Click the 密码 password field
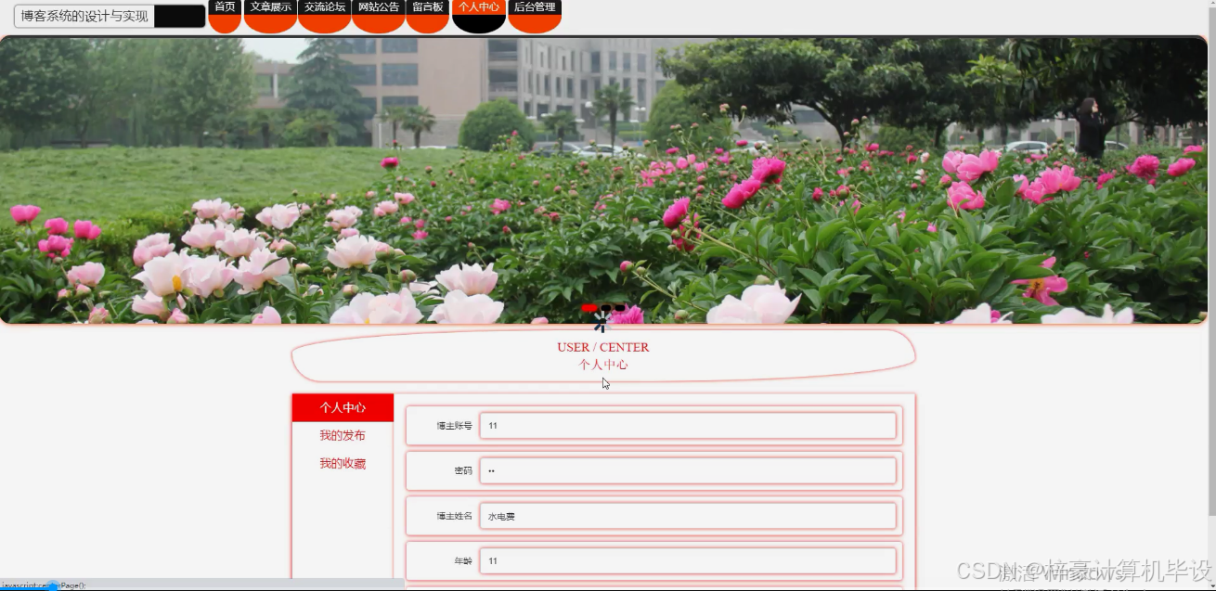Image resolution: width=1216 pixels, height=591 pixels. coord(687,470)
